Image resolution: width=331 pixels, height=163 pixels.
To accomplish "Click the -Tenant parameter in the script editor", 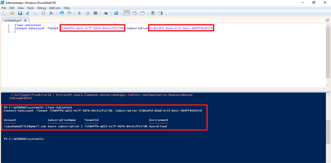I will pyautogui.click(x=52, y=28).
